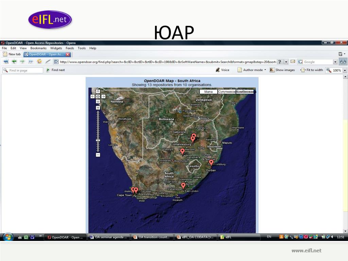Go back with the green Back arrow
This screenshot has height=261, width=348.
(14, 62)
